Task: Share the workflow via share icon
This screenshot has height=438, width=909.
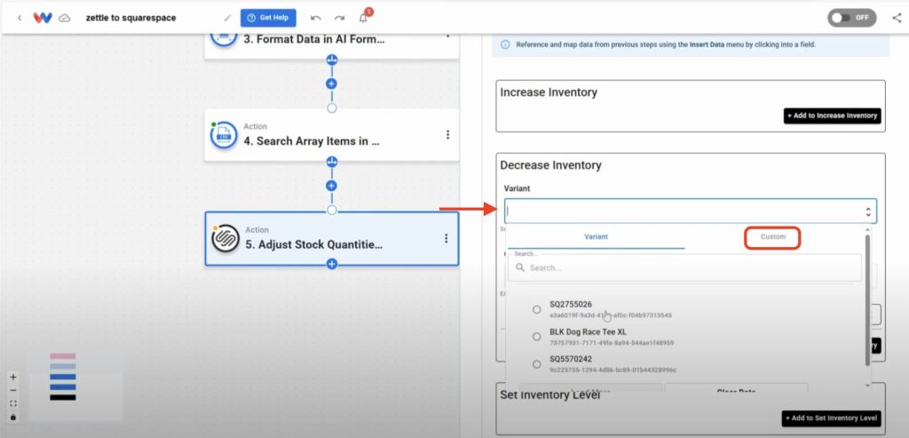Action: [897, 18]
